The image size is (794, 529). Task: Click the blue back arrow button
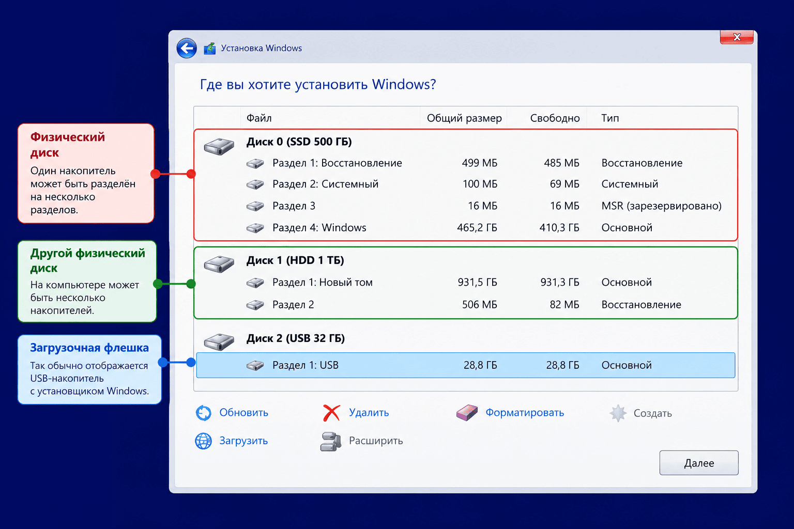187,48
